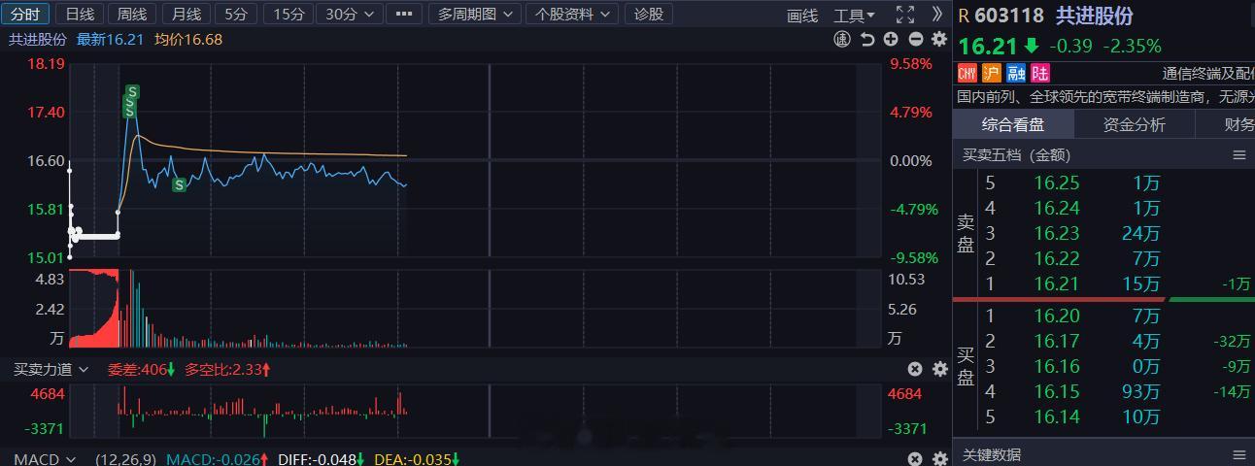Screen dimensions: 1255x466
Task: Click sell level 3 price 16.23
Action: click(x=1057, y=233)
